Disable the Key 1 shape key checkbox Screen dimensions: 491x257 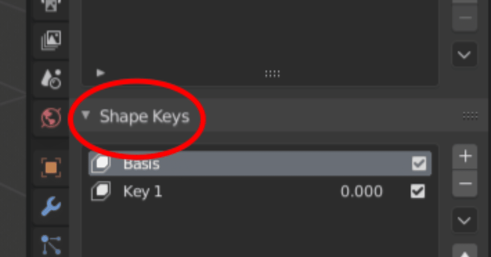[x=418, y=191]
